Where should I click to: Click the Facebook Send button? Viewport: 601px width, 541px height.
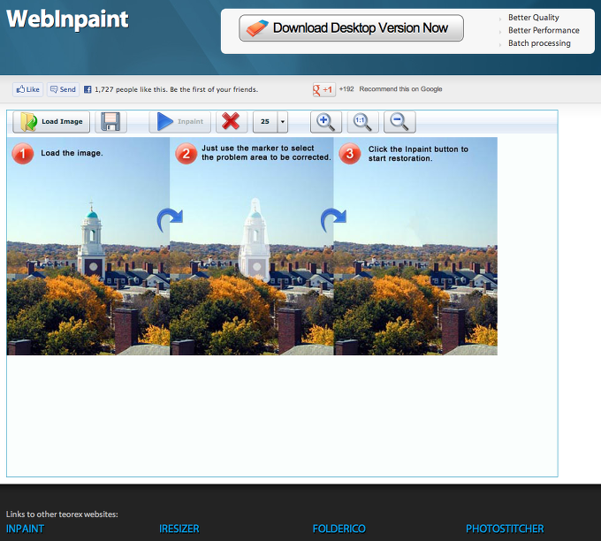[64, 89]
